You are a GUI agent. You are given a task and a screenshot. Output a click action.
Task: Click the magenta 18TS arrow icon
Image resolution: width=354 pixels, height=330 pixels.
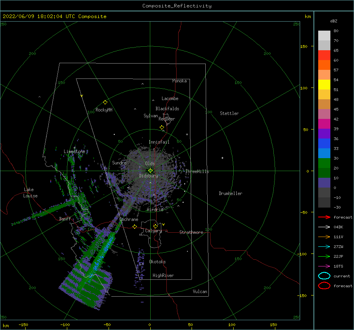pyautogui.click(x=324, y=266)
